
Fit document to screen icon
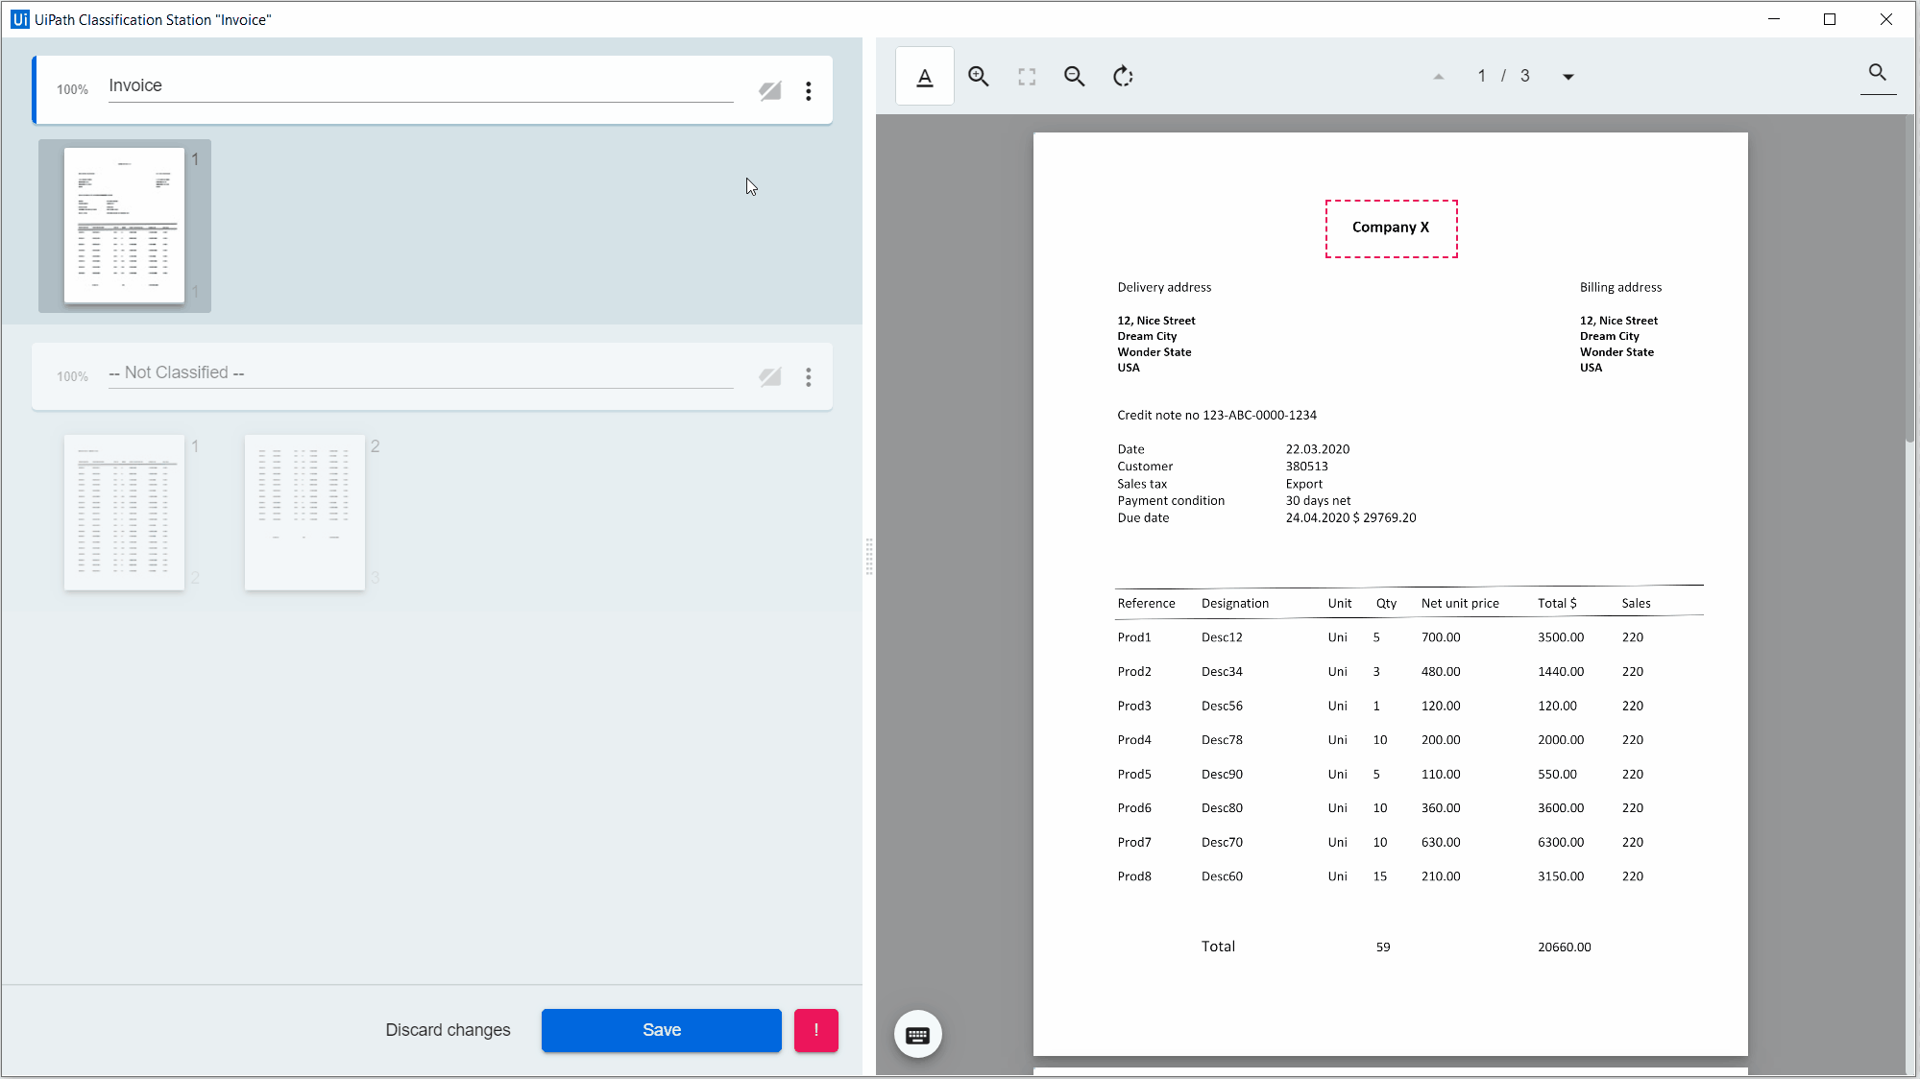point(1027,77)
